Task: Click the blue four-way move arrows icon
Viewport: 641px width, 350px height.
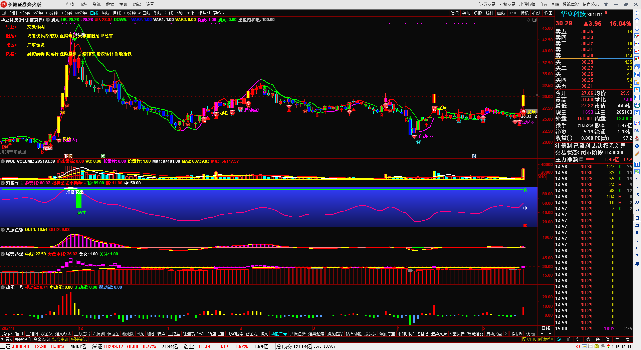Action: [637, 146]
